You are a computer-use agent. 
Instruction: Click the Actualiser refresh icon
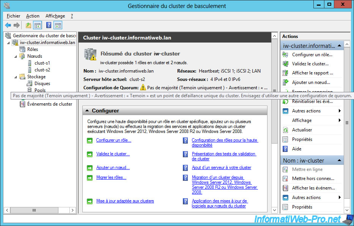coord(285,130)
